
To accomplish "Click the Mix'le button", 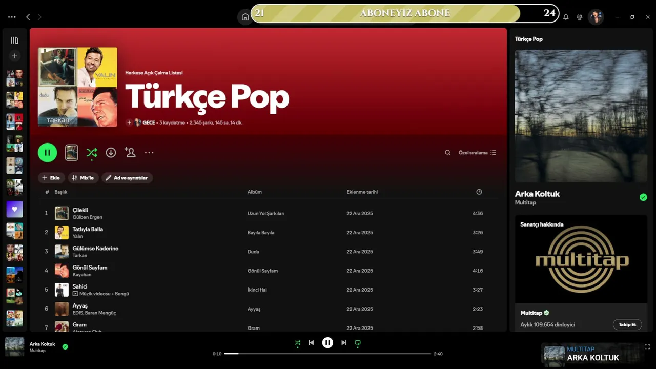I will pyautogui.click(x=83, y=178).
